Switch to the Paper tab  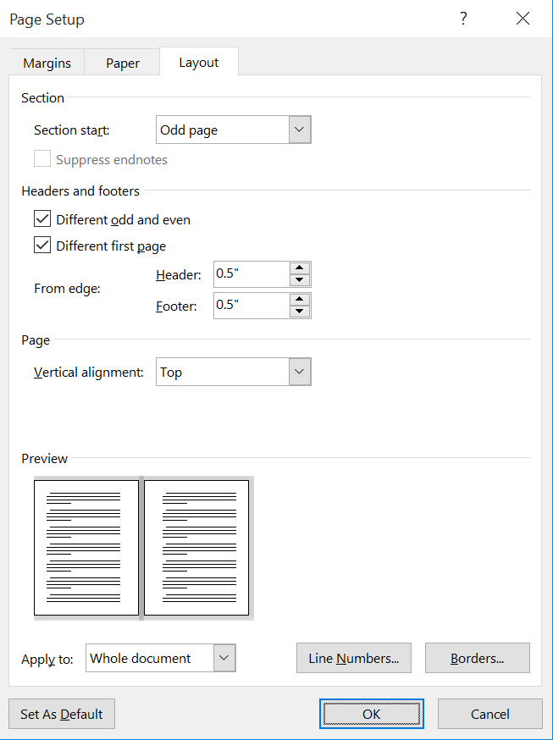(x=122, y=64)
